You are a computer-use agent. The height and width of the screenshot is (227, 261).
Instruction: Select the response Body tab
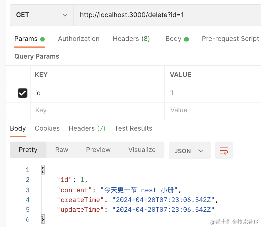click(x=18, y=128)
